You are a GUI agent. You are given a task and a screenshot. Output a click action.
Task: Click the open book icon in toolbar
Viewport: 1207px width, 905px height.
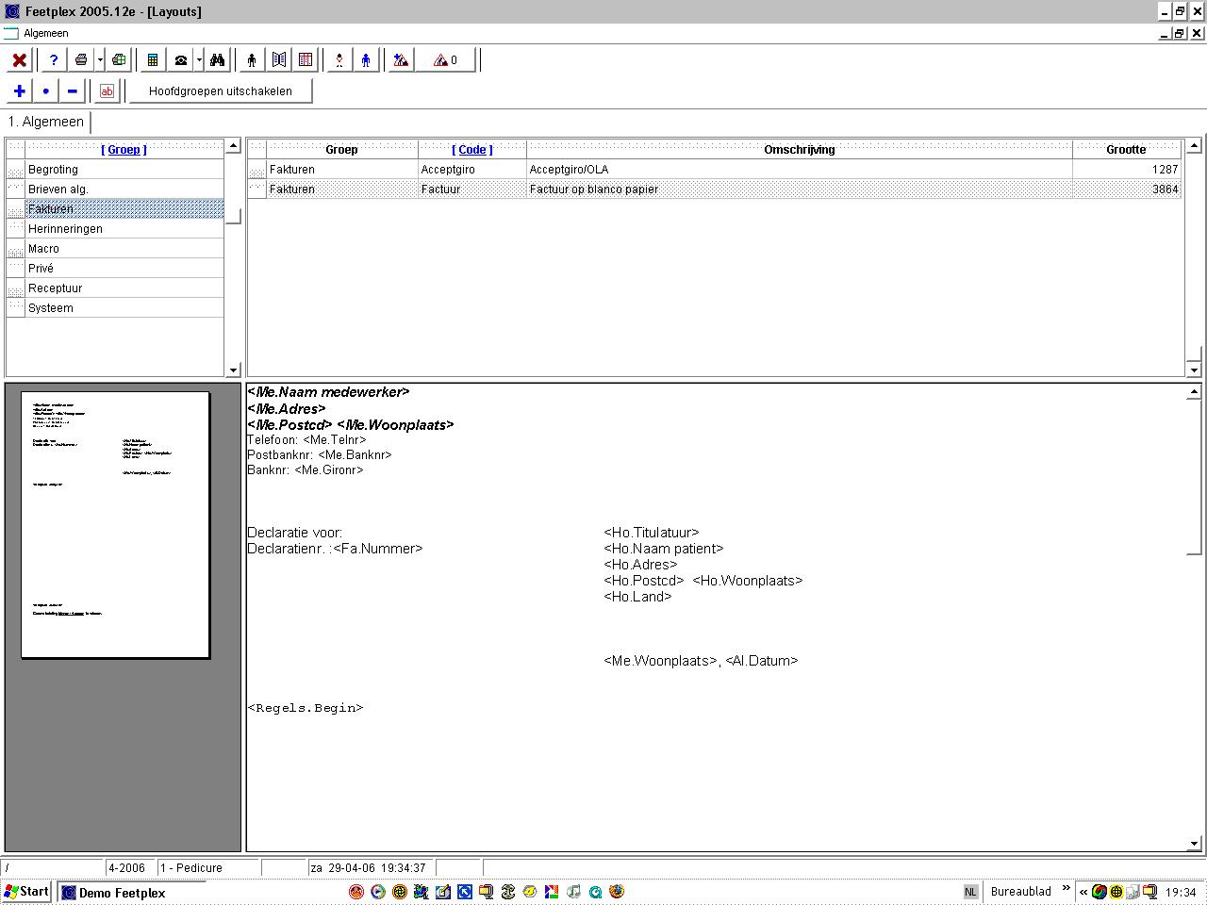pos(279,60)
